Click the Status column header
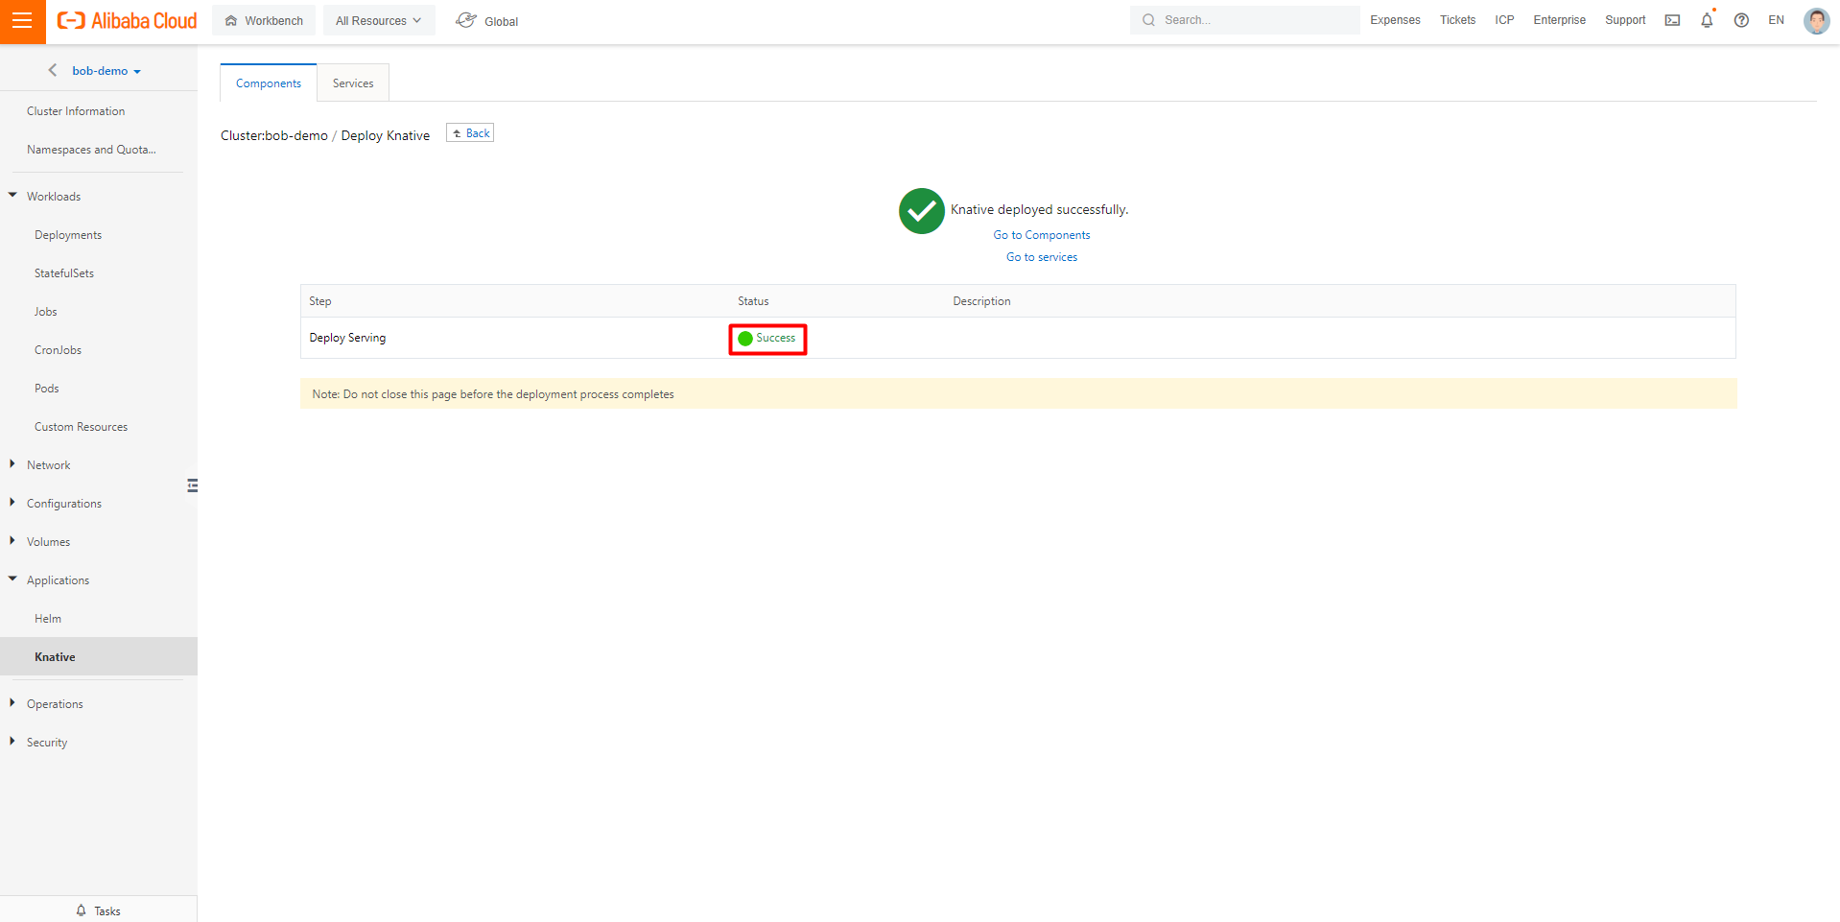The height and width of the screenshot is (922, 1840). (753, 301)
